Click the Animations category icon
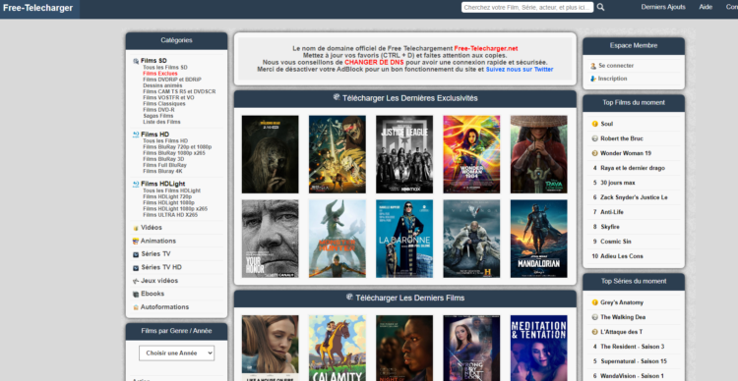The height and width of the screenshot is (381, 738). (x=136, y=241)
